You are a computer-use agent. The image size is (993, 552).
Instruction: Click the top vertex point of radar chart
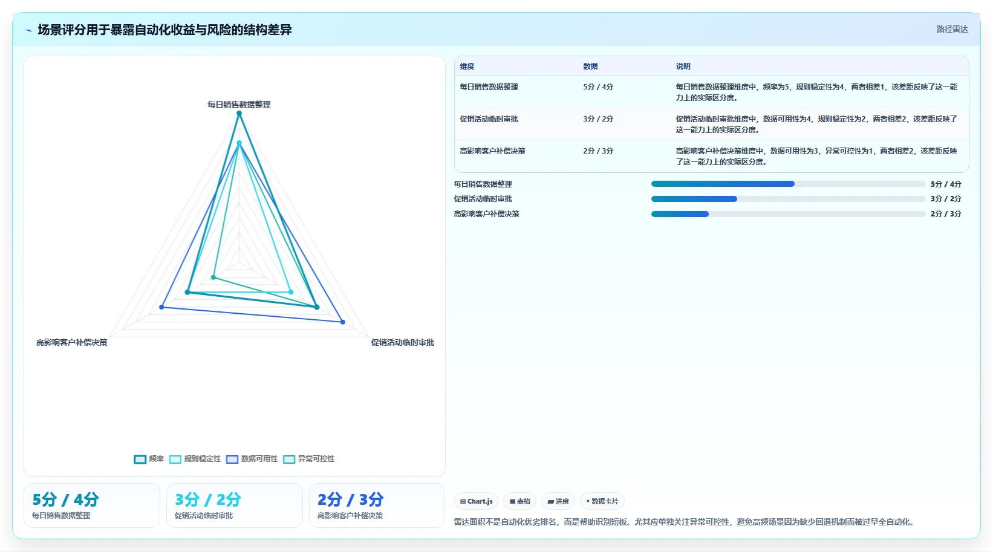point(239,113)
